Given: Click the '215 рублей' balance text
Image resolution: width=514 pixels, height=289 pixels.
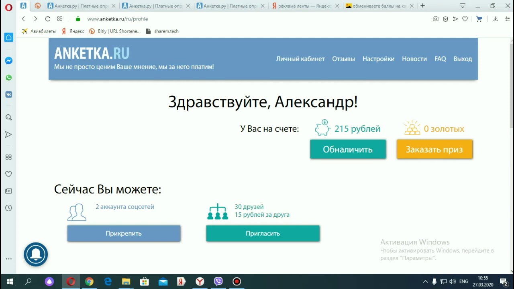Looking at the screenshot, I should coord(357,129).
